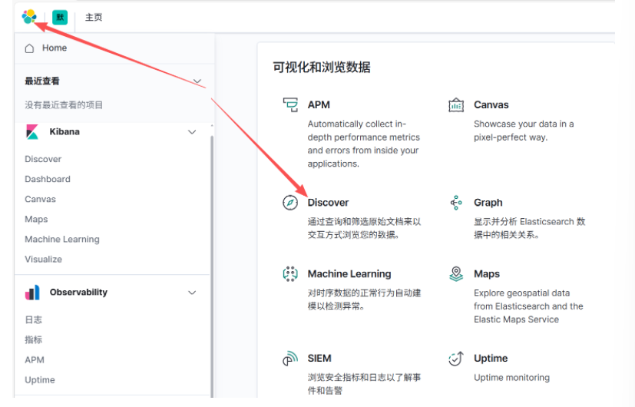Click the green space avatar badge
Screen dimensions: 635x407
60,17
